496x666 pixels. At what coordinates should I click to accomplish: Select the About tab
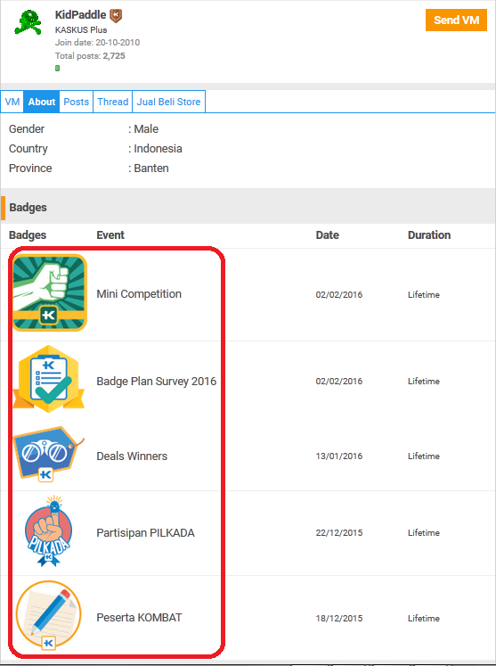(x=42, y=102)
